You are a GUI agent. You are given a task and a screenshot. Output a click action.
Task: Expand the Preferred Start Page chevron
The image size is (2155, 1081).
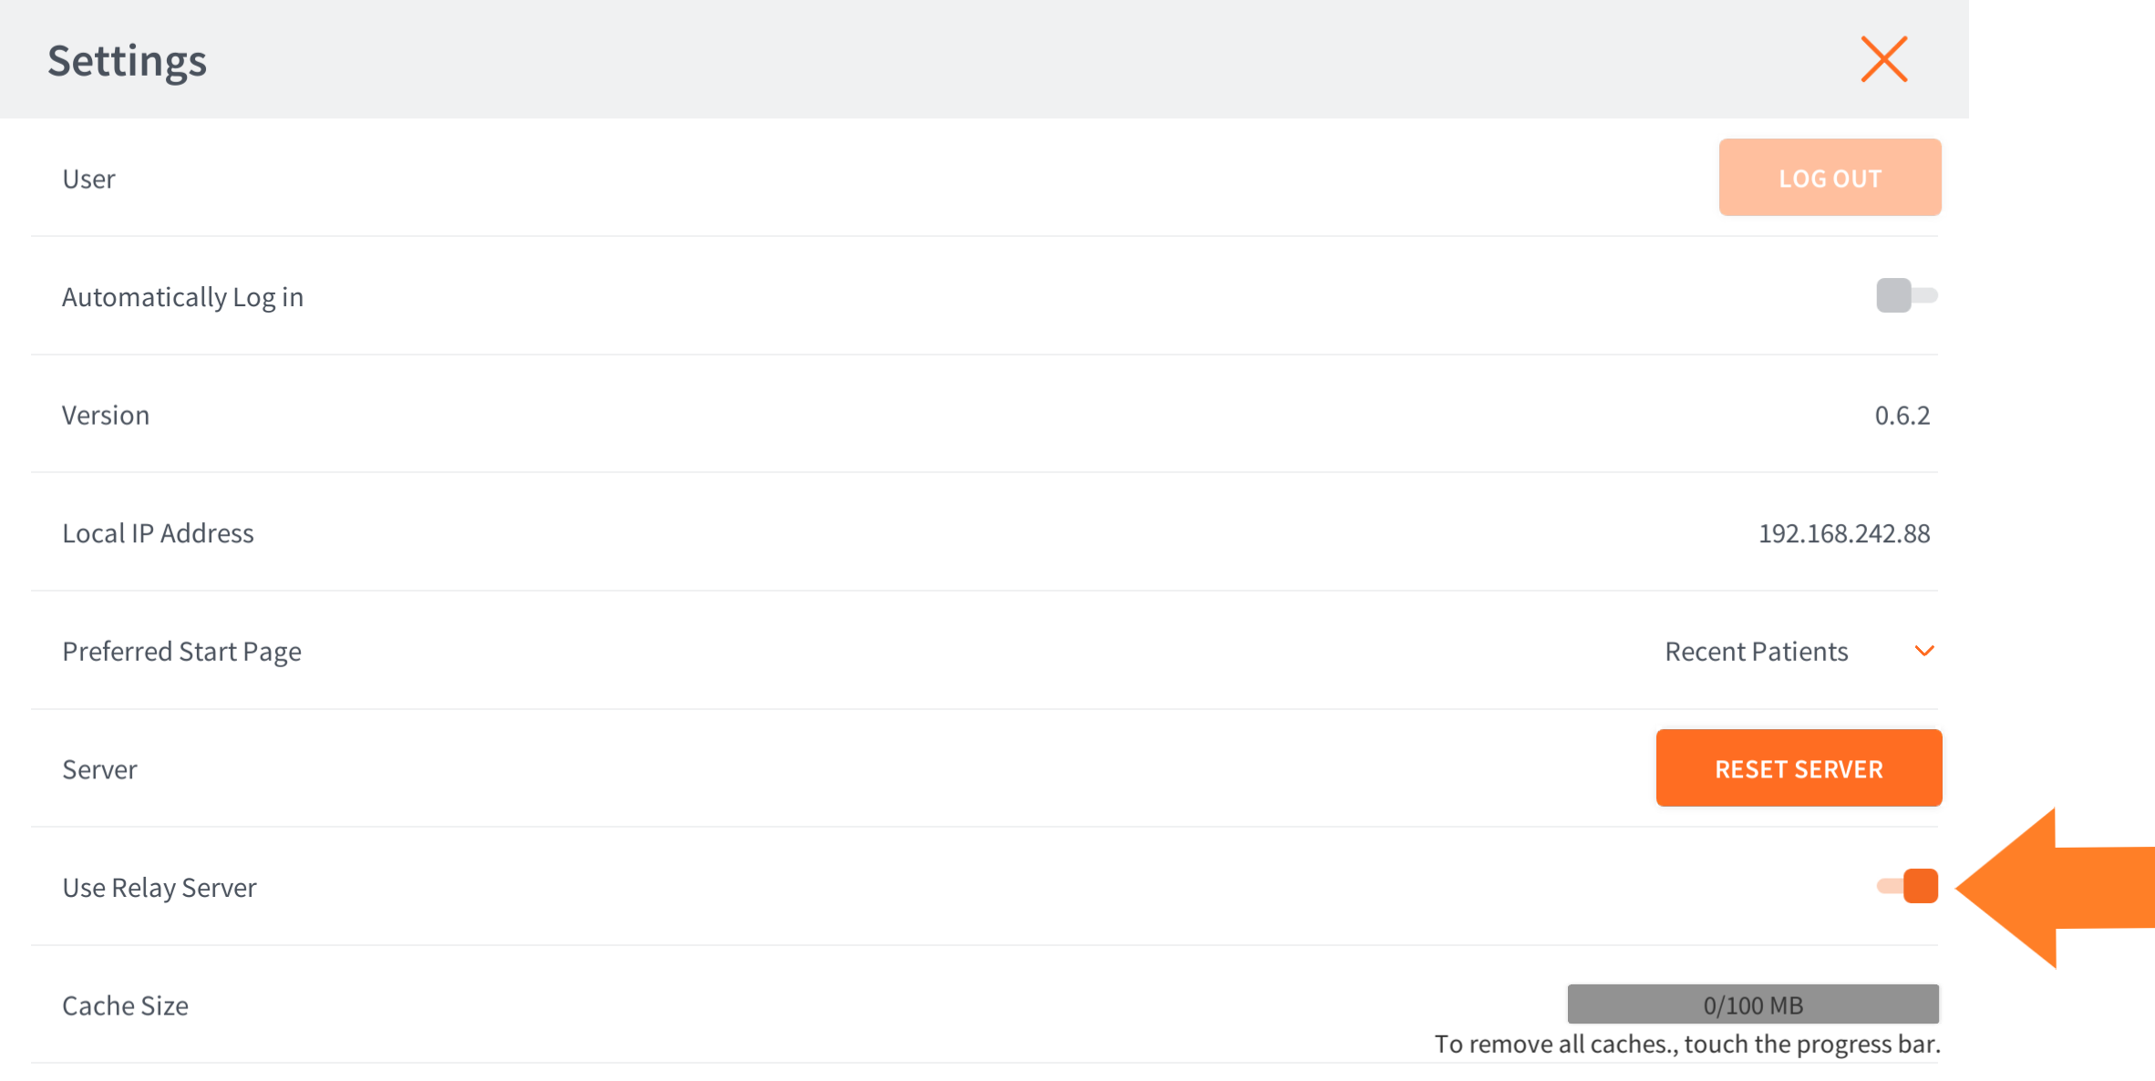pos(1924,651)
